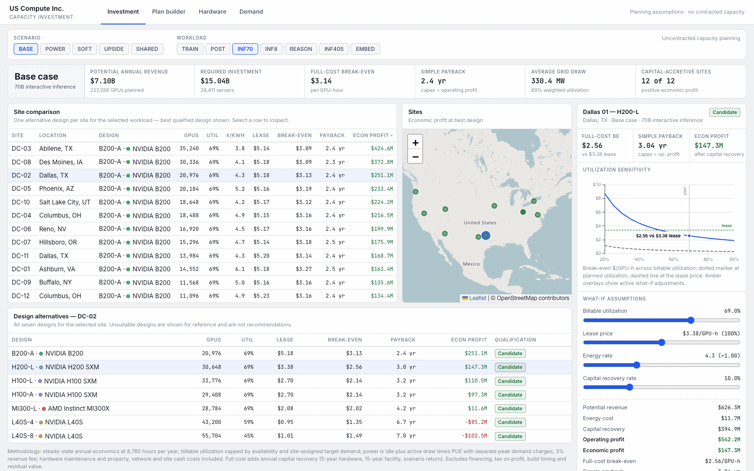The height and width of the screenshot is (471, 754).
Task: Select the UPSIDE scenario
Action: (114, 49)
